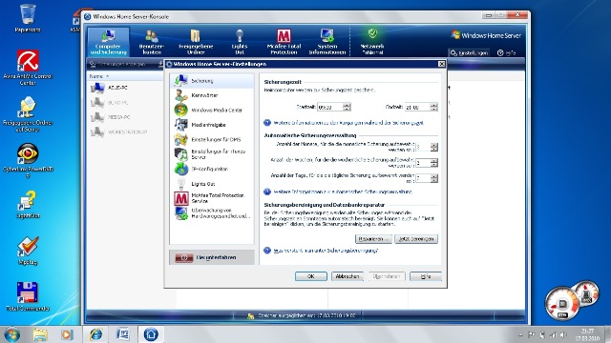Image resolution: width=611 pixels, height=343 pixels.
Task: Open the Computer und Sicherung tab
Action: 108,42
